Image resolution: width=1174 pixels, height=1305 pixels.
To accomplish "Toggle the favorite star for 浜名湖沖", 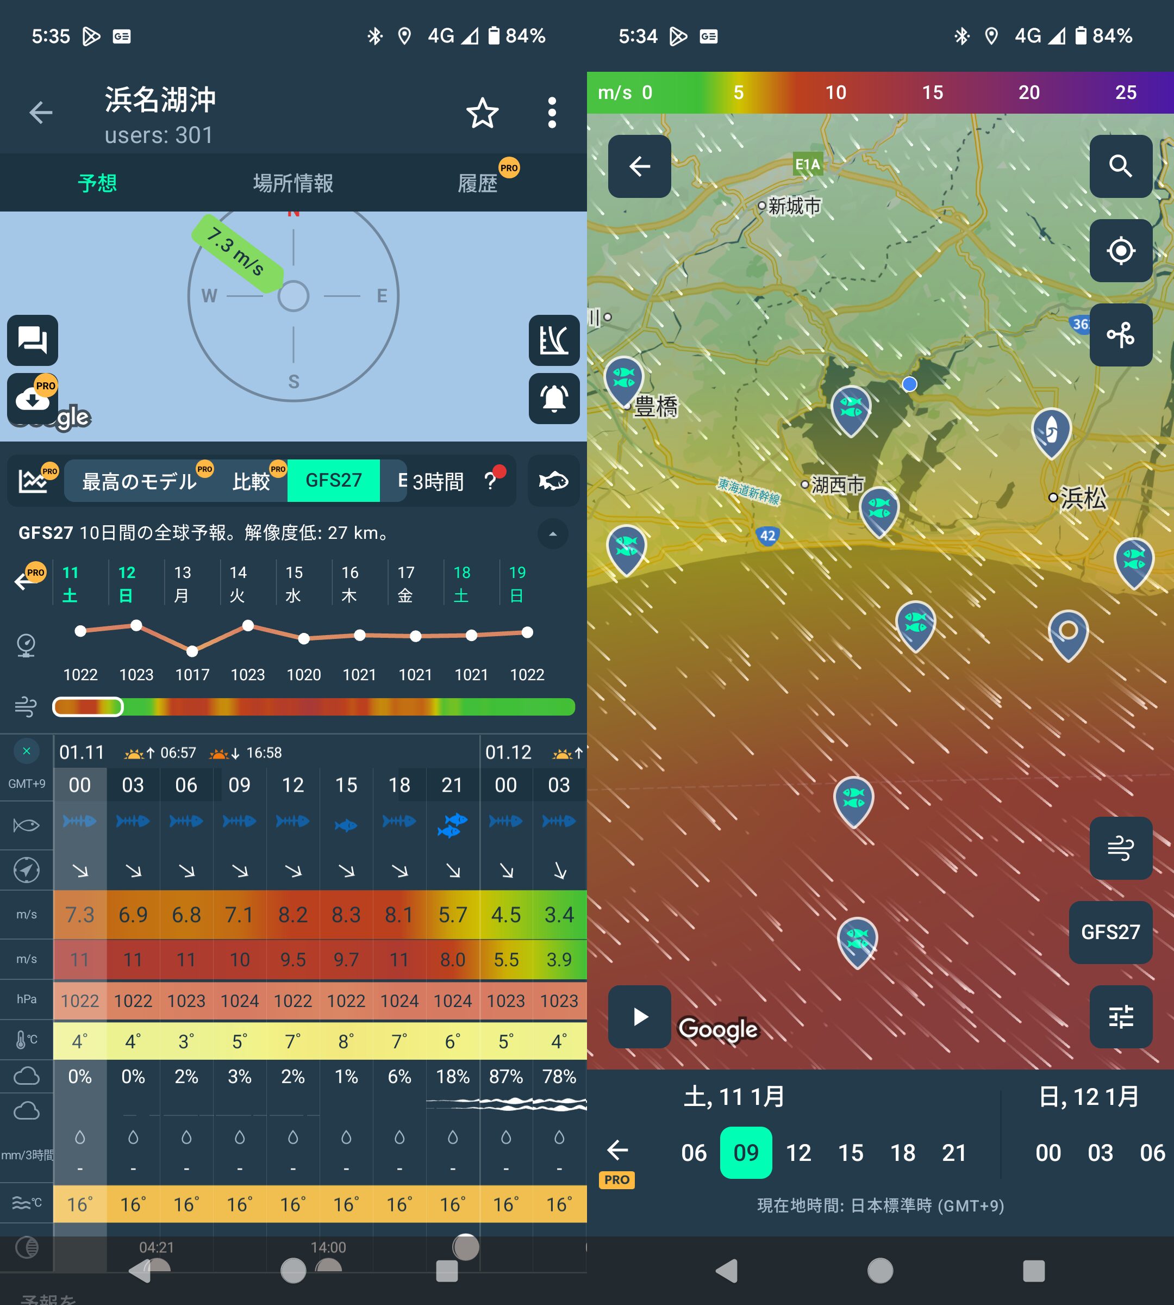I will click(x=483, y=113).
